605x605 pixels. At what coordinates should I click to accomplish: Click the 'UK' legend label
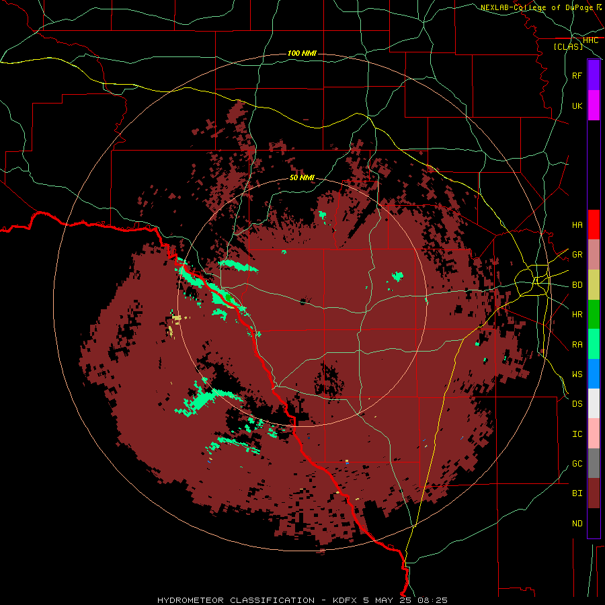click(x=577, y=106)
